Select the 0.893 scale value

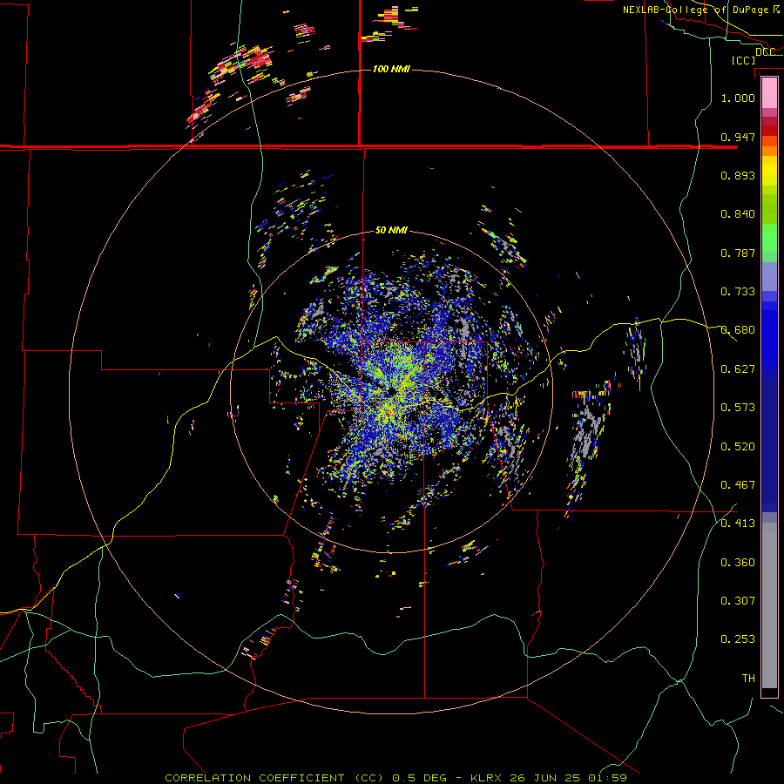click(738, 175)
